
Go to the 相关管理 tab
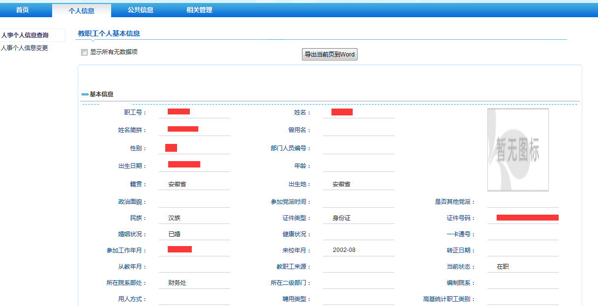199,10
